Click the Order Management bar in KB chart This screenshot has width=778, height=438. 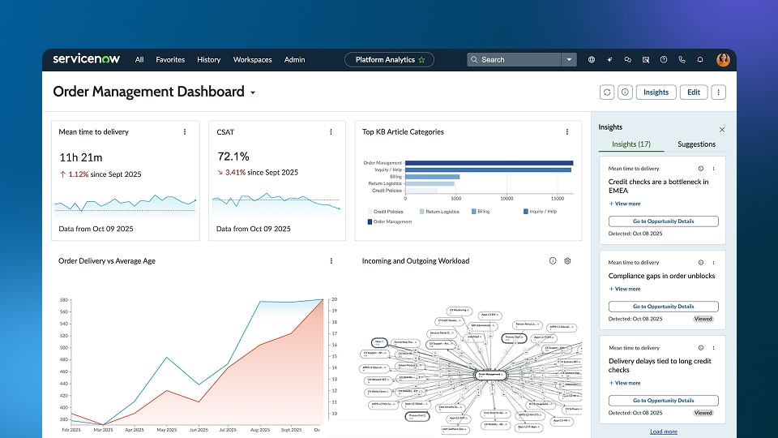point(489,163)
